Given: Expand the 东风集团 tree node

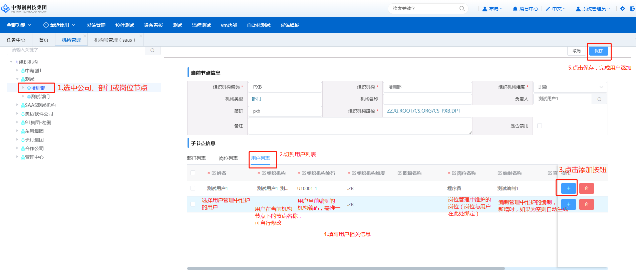Looking at the screenshot, I should pyautogui.click(x=17, y=131).
